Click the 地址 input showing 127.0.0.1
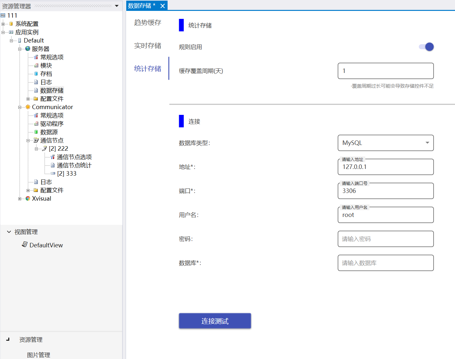Image resolution: width=455 pixels, height=359 pixels. 386,167
